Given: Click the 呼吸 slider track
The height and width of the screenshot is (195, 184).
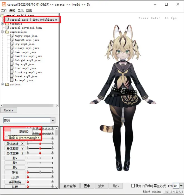Looking at the screenshot, I should [x=40, y=172].
